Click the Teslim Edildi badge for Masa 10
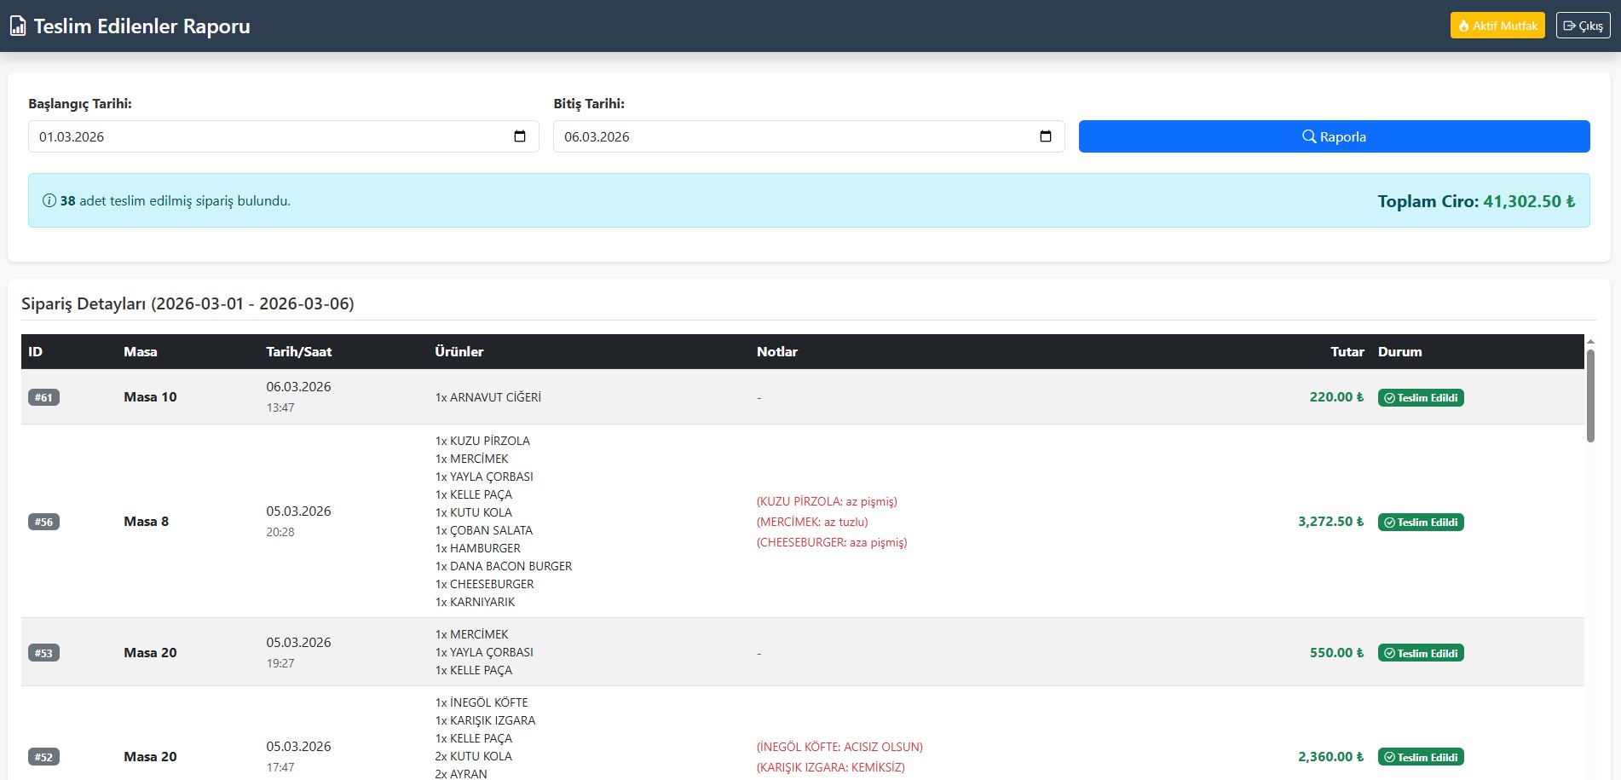The width and height of the screenshot is (1621, 780). point(1420,398)
